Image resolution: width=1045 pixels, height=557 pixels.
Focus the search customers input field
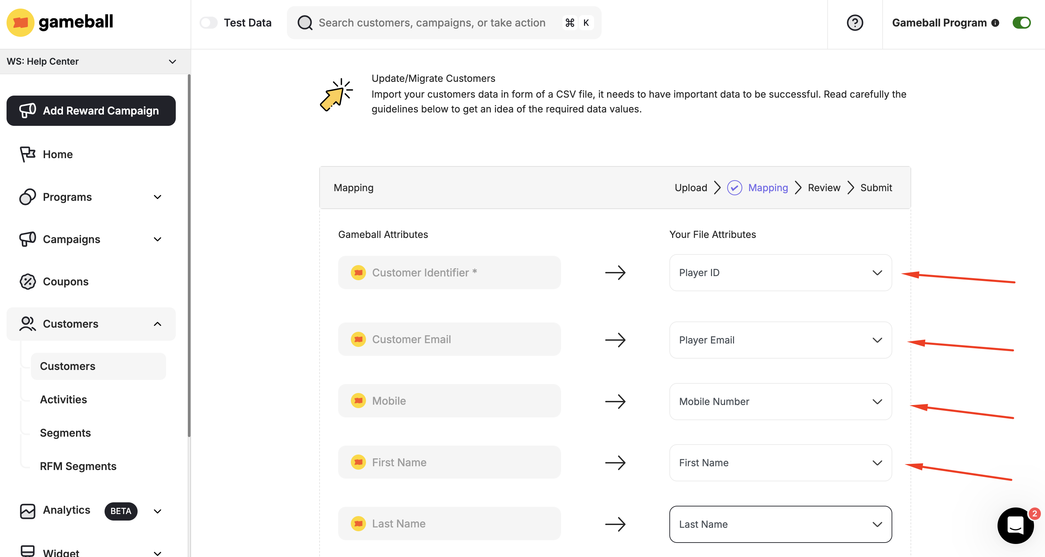[432, 23]
